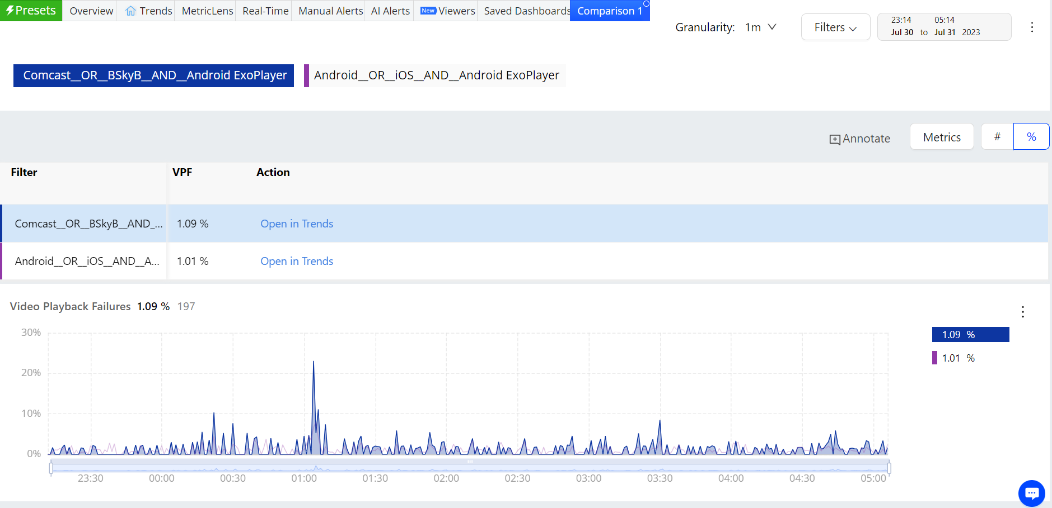The height and width of the screenshot is (508, 1052).
Task: Click the Metrics button
Action: pos(942,137)
